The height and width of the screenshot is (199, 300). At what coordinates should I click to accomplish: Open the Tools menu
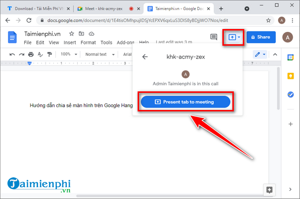[x=106, y=42]
